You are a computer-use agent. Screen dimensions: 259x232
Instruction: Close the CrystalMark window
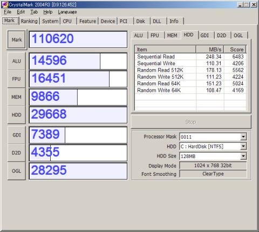(x=254, y=4)
